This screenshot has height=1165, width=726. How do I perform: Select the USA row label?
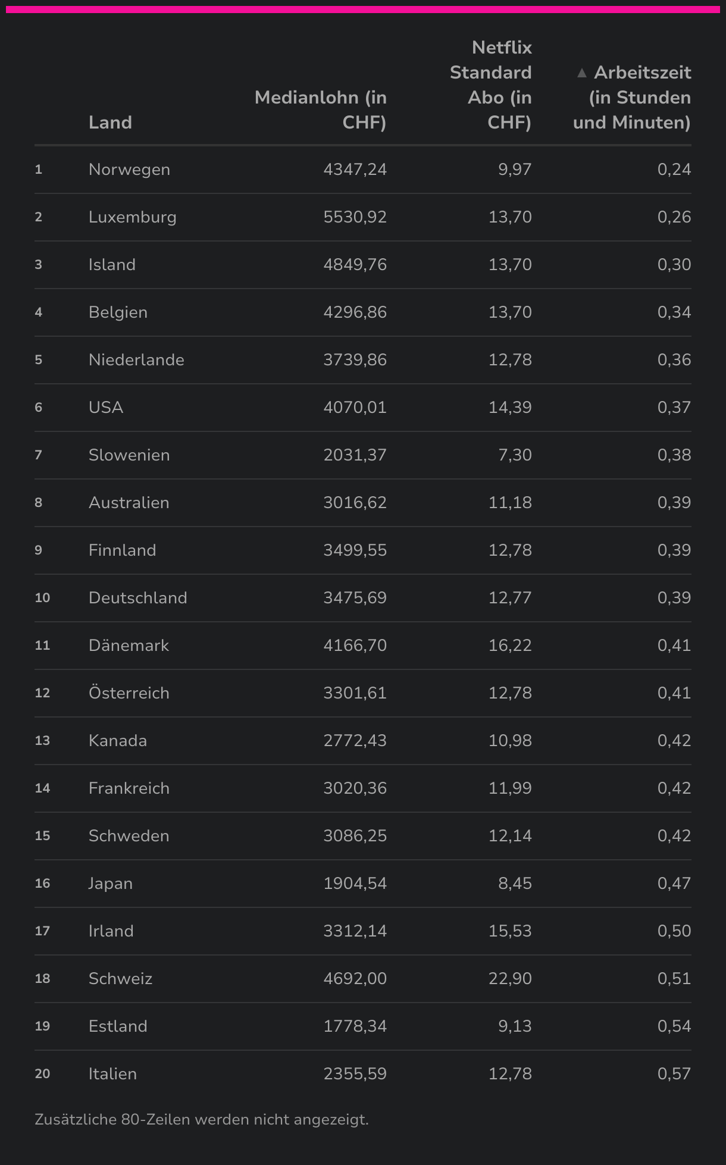(x=106, y=408)
